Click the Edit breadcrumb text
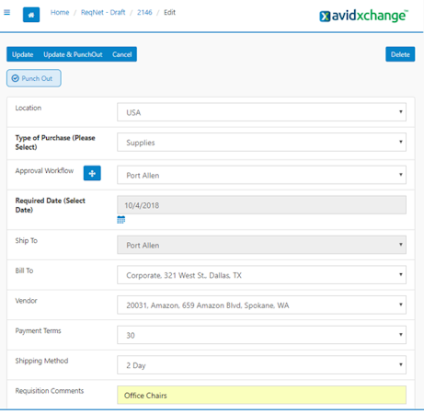This screenshot has height=414, width=424. tap(169, 12)
